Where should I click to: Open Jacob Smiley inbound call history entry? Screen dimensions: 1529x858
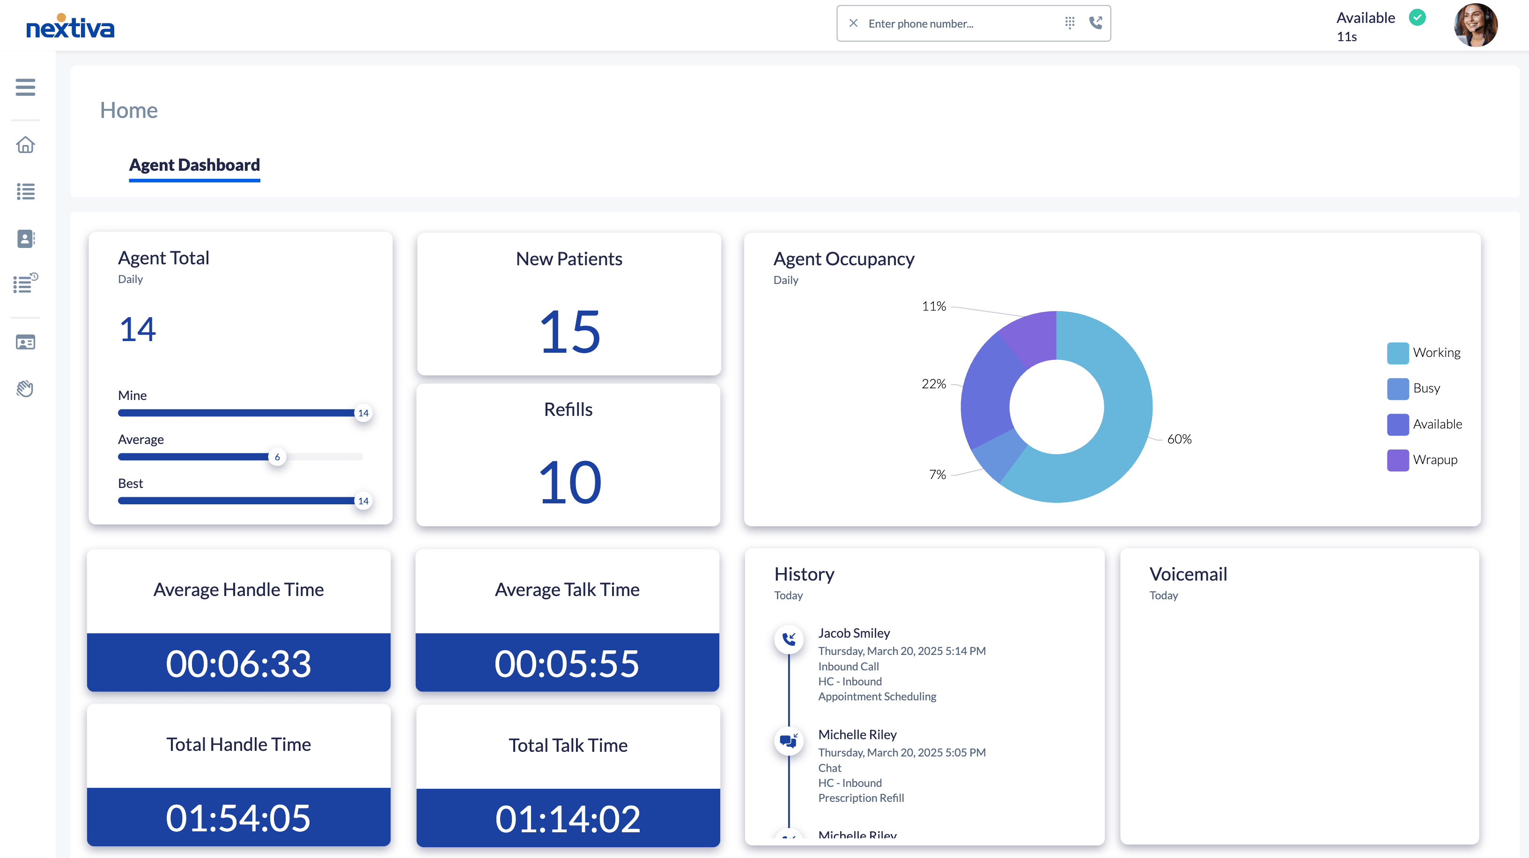(x=854, y=633)
